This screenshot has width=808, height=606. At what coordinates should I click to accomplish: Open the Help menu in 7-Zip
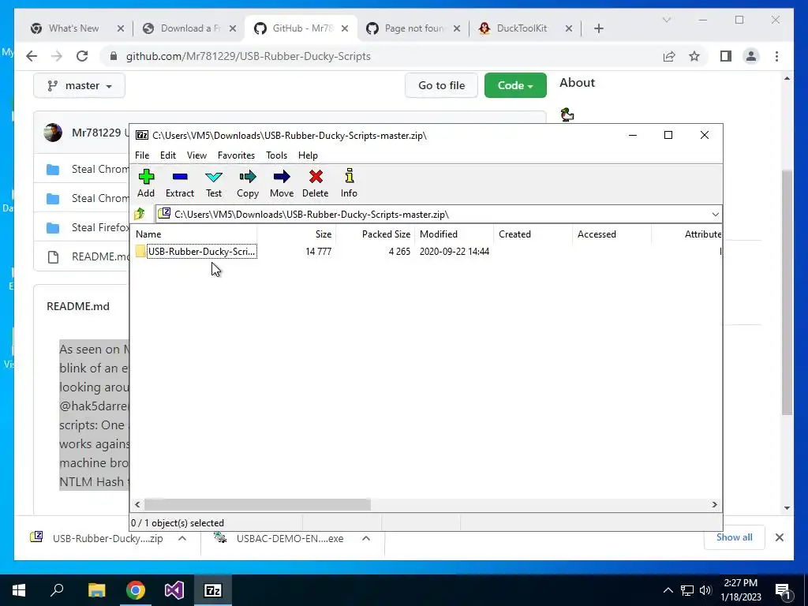pyautogui.click(x=308, y=155)
